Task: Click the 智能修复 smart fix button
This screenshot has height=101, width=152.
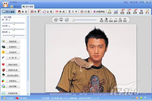Action: 13,42
